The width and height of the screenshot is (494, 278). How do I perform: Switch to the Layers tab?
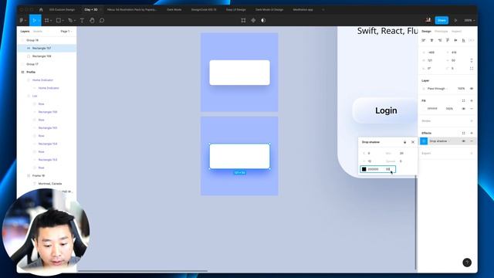(x=25, y=31)
